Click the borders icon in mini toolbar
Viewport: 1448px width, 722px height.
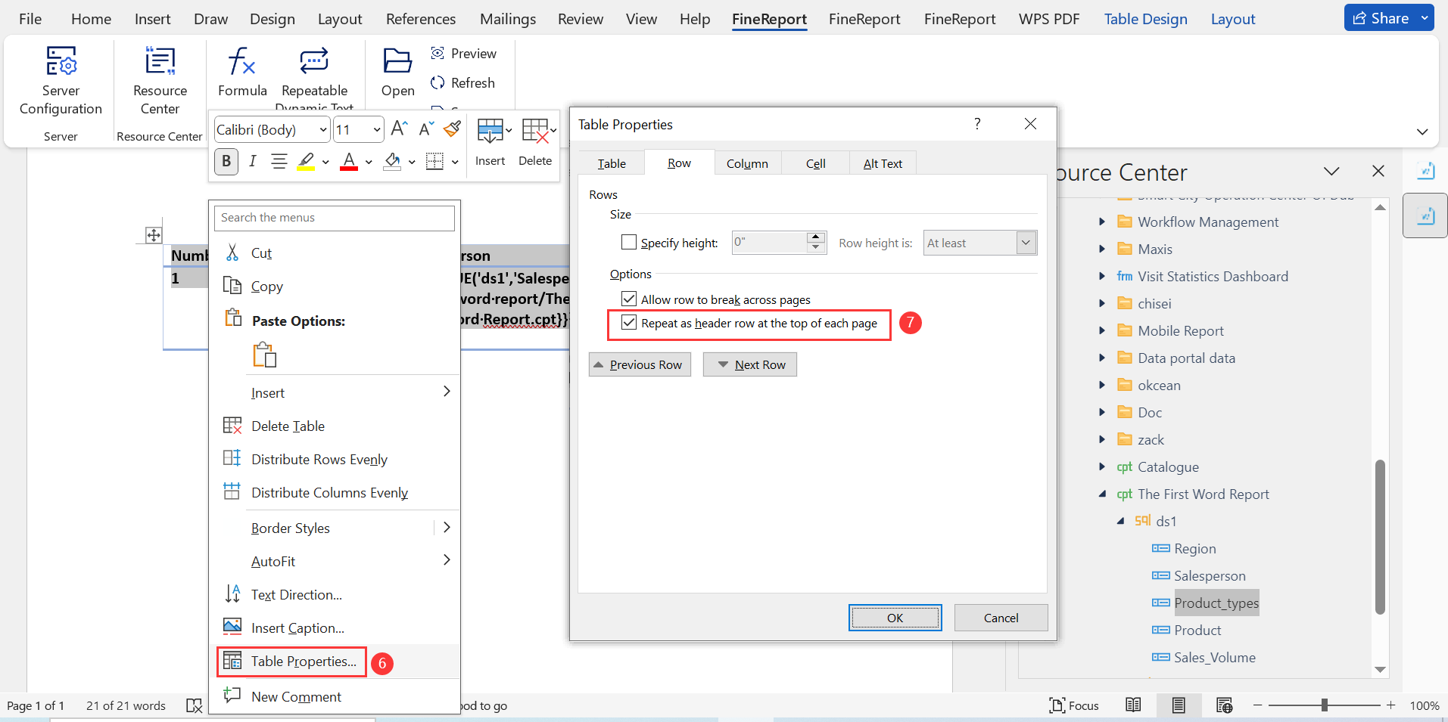point(434,161)
